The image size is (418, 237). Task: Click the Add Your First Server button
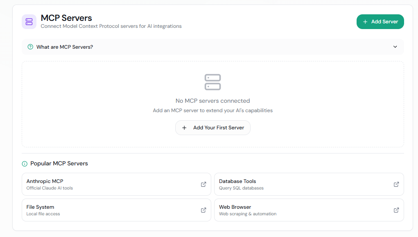click(213, 128)
